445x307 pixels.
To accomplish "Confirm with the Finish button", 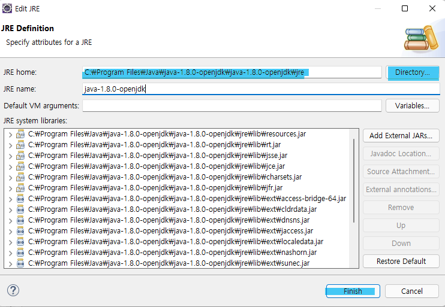I will pyautogui.click(x=353, y=291).
